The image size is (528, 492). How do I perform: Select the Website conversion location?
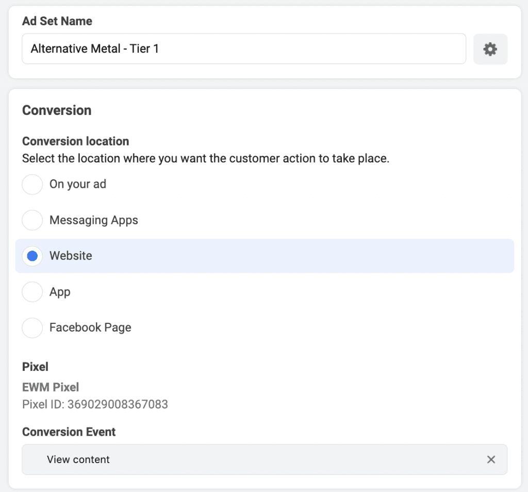[32, 256]
